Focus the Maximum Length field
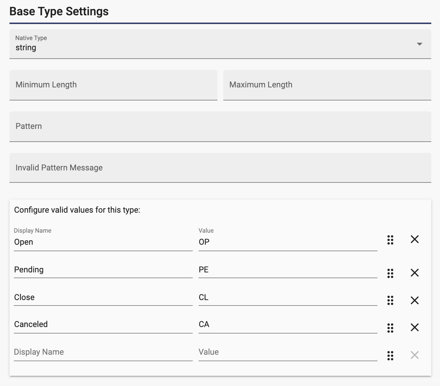 click(x=327, y=85)
